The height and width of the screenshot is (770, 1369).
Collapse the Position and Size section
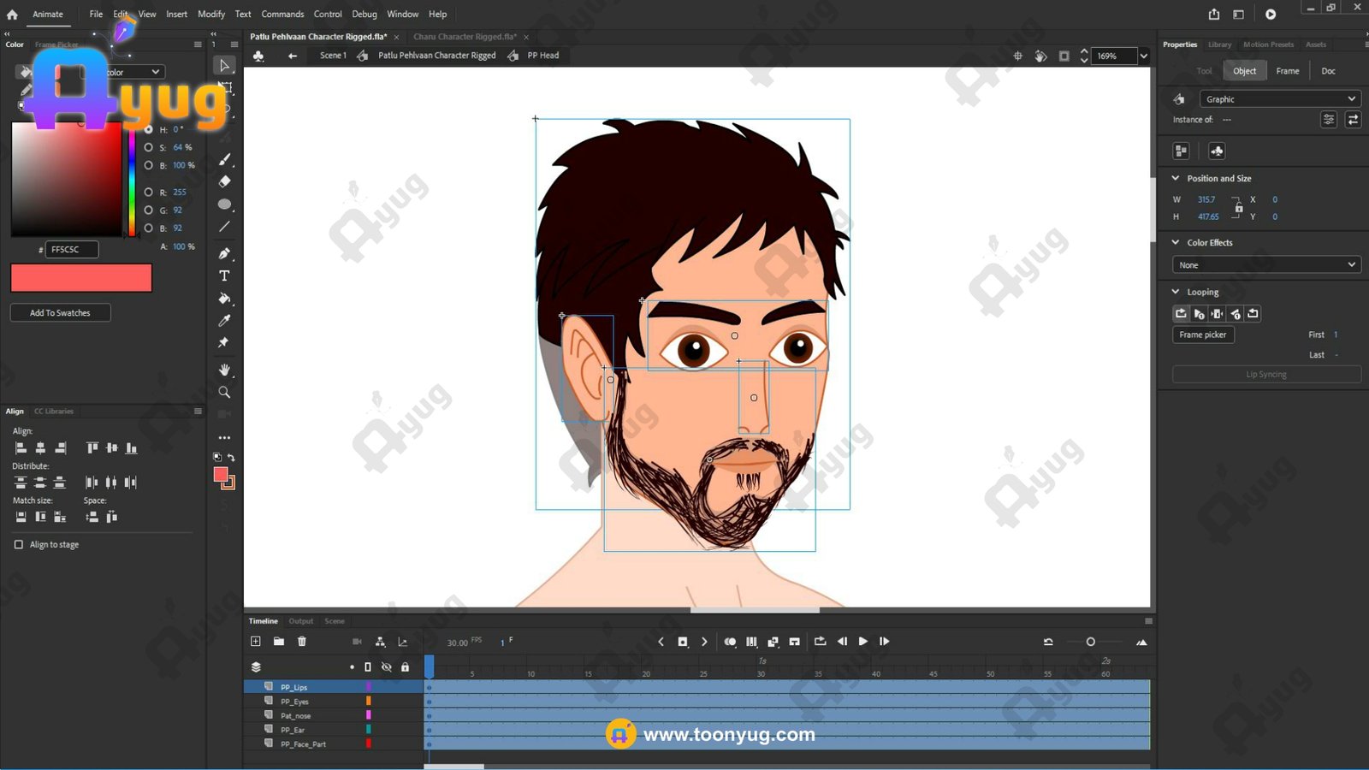coord(1176,178)
